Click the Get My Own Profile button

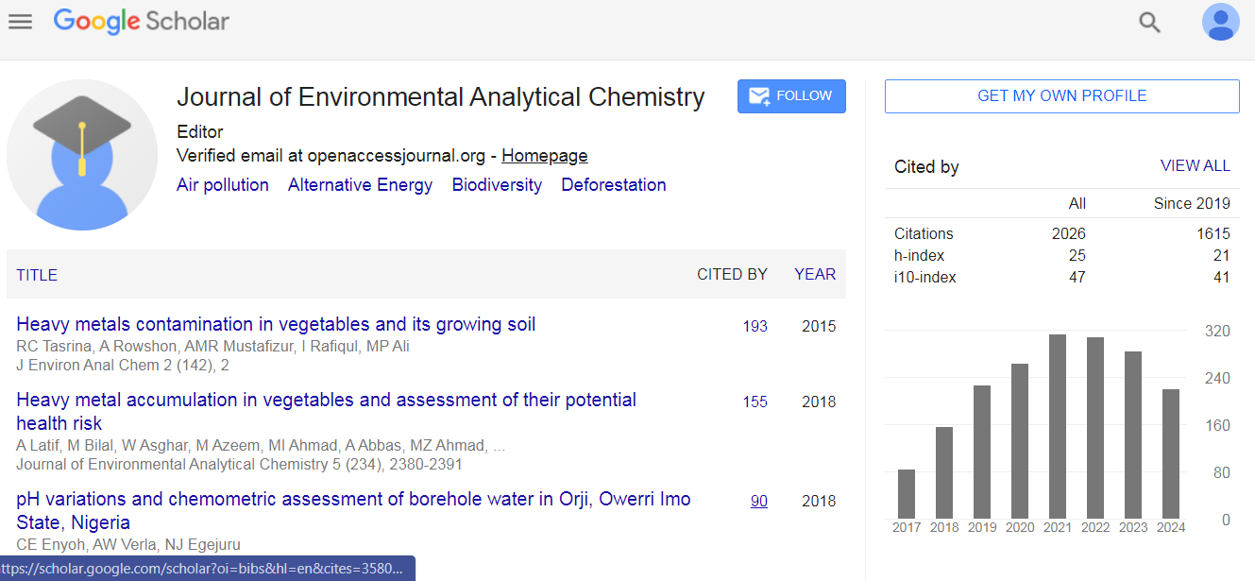1061,96
